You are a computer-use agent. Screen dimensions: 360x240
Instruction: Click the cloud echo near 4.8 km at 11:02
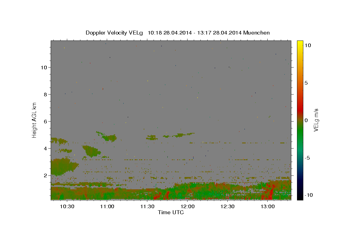(109, 138)
